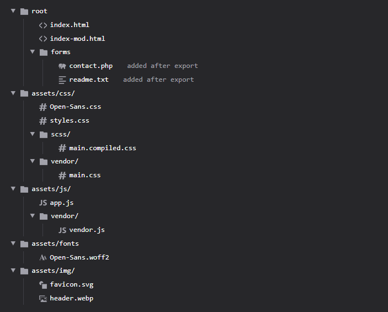The image size is (388, 312).
Task: Collapse the assets/img/ folder arrow
Action: pos(13,271)
